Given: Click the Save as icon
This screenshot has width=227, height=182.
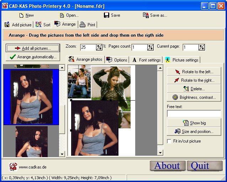Looking at the screenshot, I should point(146,15).
